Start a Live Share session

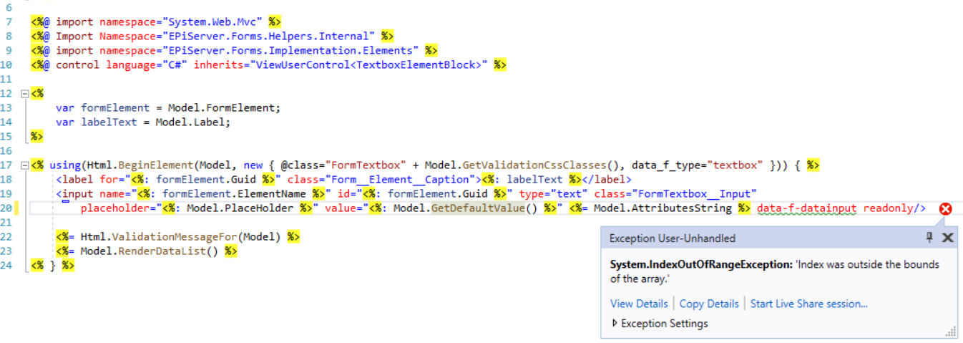(x=808, y=304)
